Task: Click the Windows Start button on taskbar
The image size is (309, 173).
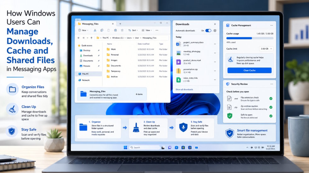Action: click(125, 148)
